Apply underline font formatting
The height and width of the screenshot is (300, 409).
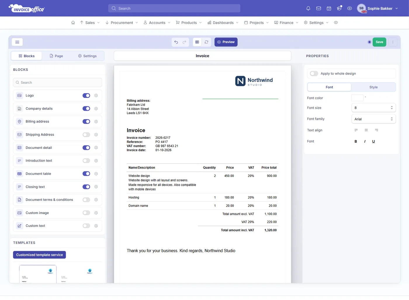point(374,141)
